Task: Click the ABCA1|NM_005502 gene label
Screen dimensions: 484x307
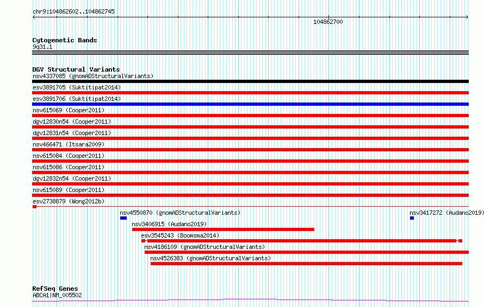Action: pos(57,295)
